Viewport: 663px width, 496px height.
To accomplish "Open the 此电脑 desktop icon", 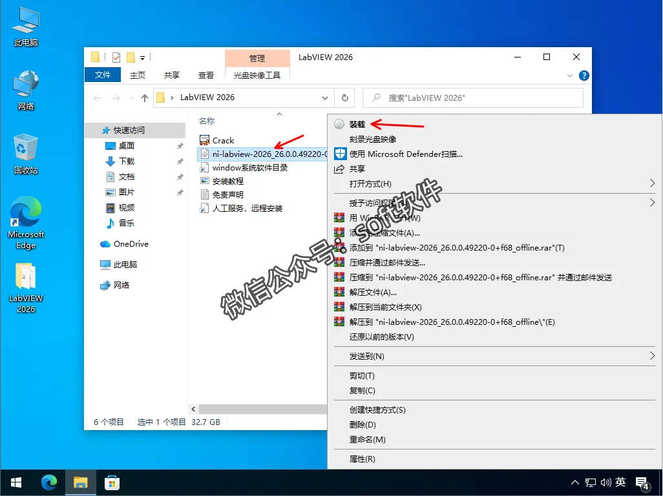I will 26,26.
